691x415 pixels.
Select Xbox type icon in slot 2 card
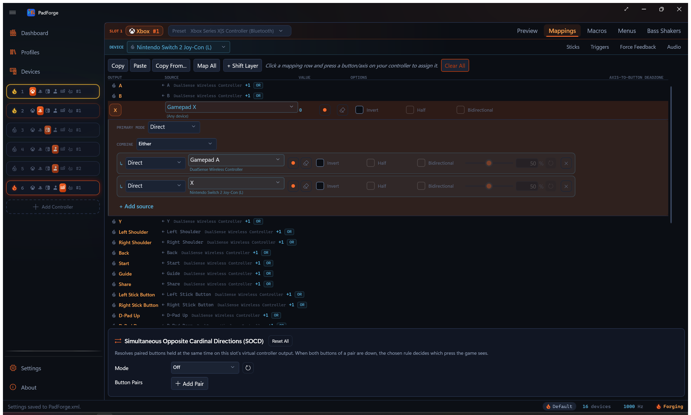coord(32,111)
